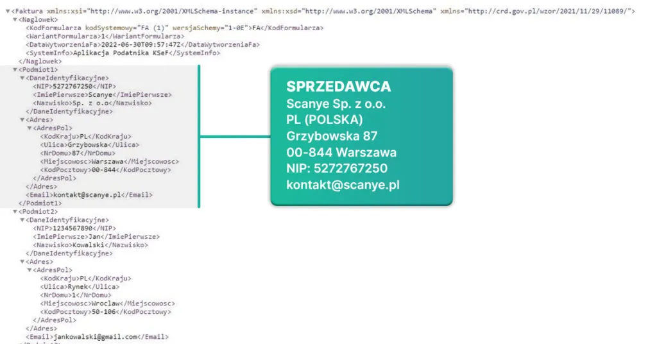Click the Email kontakt@scanye.pl XML line
The height and width of the screenshot is (344, 657).
tap(89, 195)
